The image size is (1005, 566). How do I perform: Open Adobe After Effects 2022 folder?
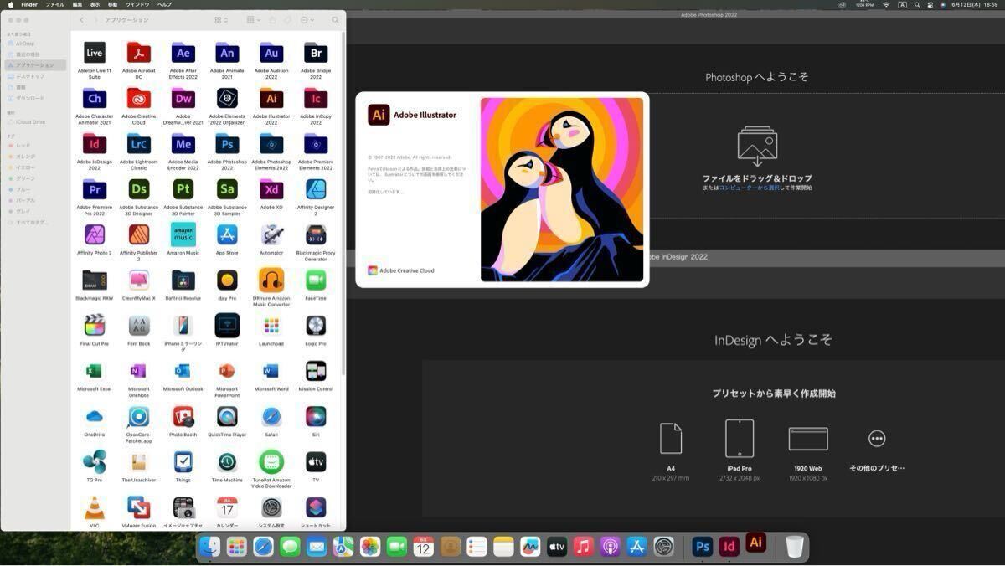[183, 53]
